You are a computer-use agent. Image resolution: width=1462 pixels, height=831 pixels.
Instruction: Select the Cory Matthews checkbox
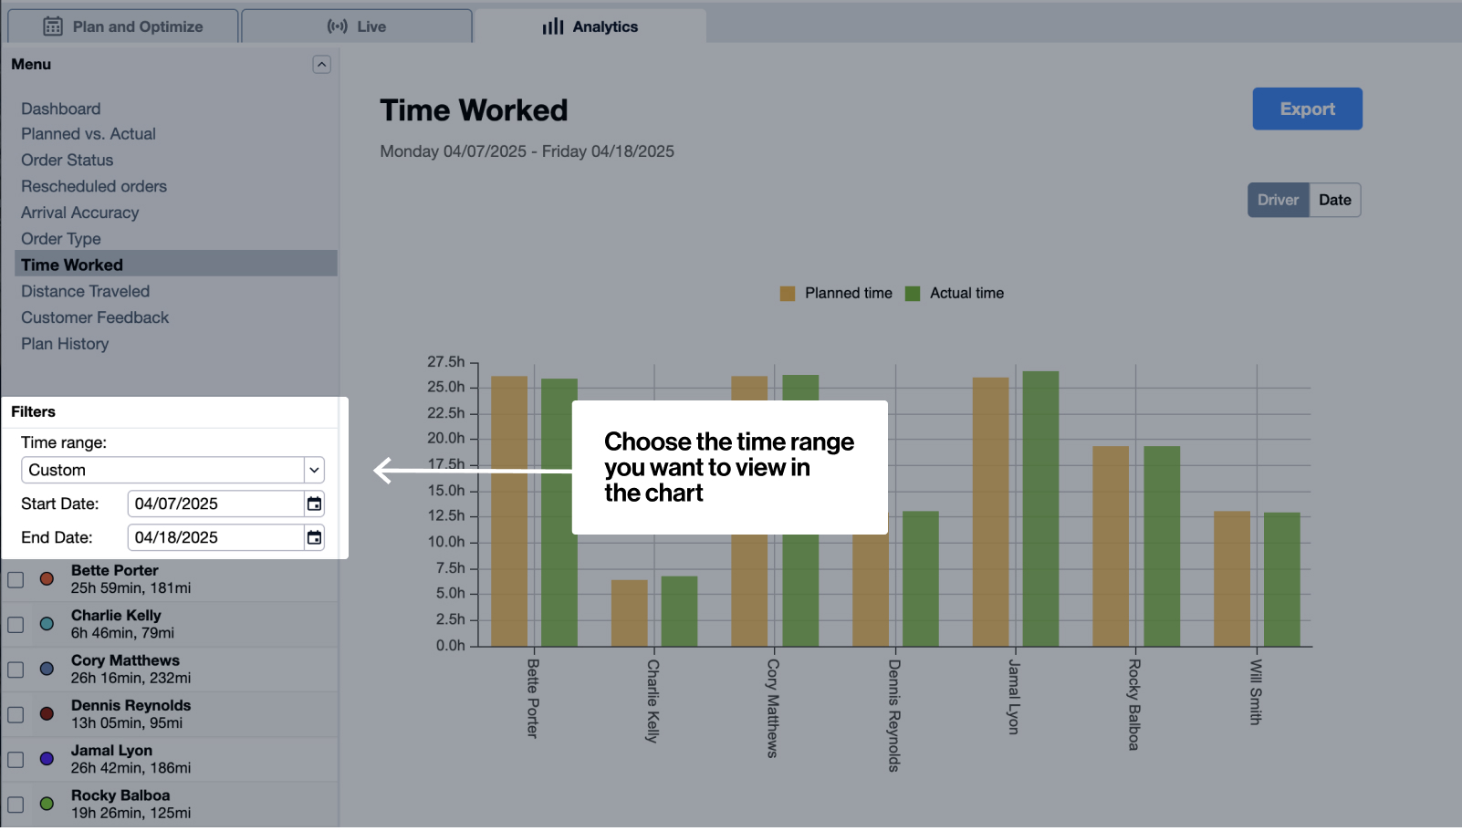coord(16,670)
